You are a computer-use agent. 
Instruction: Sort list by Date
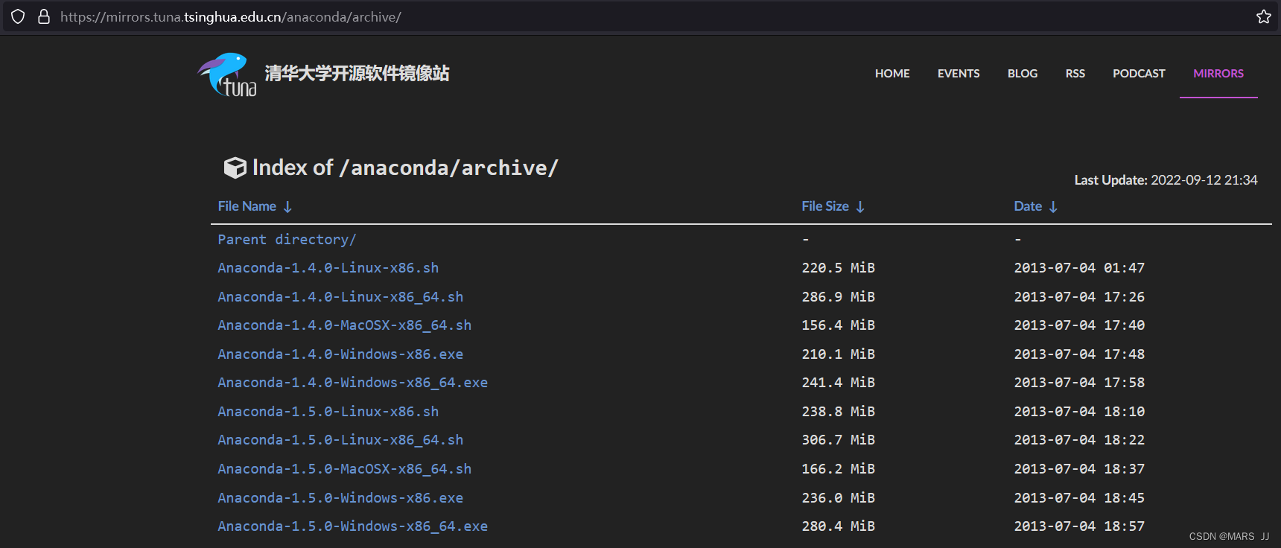[x=1028, y=206]
